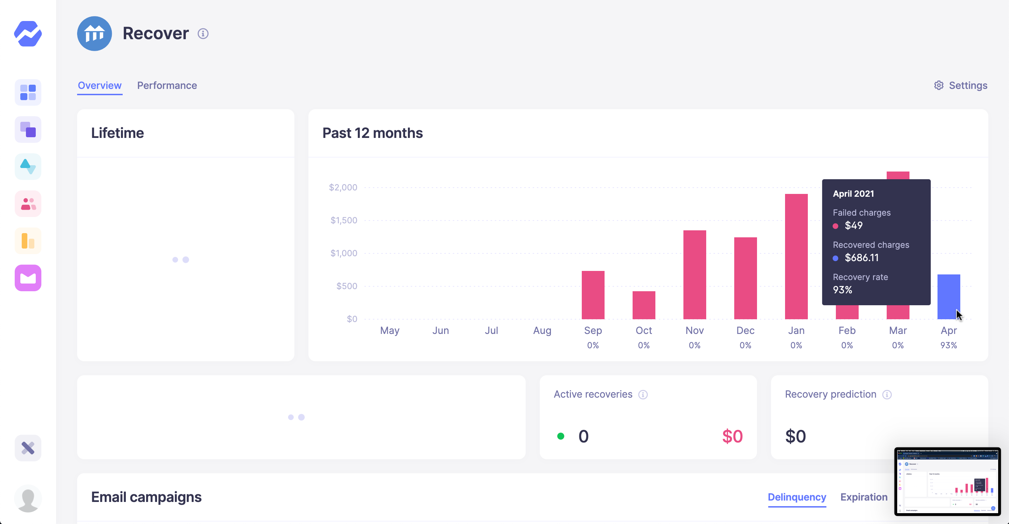Click the user/profile icon at bottom sidebar
Viewport: 1009px width, 524px height.
point(27,498)
